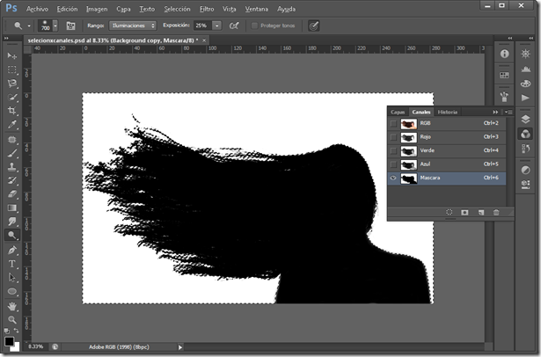The width and height of the screenshot is (541, 357).
Task: Expand the toolbox to two columns
Action: 6,39
